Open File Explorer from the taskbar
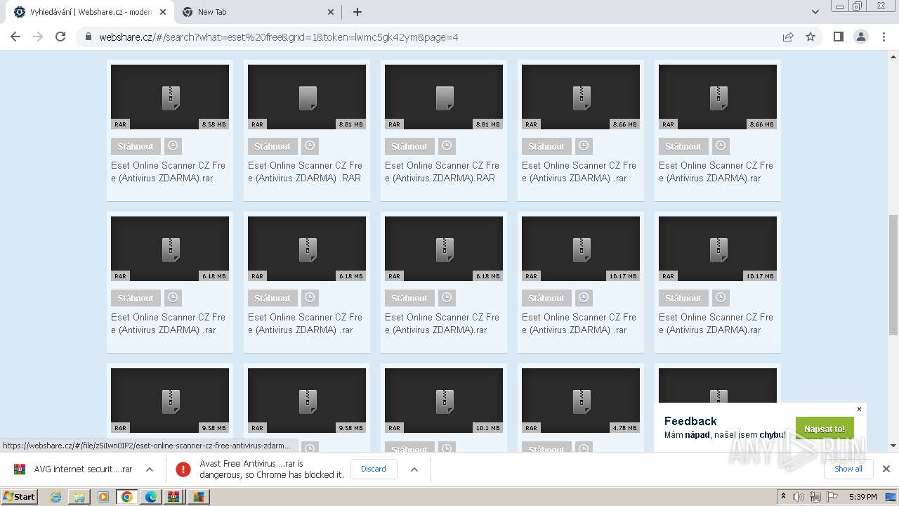 click(x=79, y=497)
